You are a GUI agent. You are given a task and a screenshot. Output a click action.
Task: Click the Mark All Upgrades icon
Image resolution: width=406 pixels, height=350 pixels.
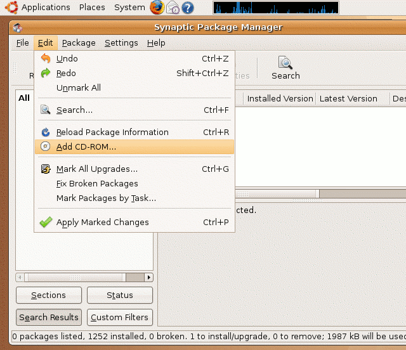[x=46, y=169]
